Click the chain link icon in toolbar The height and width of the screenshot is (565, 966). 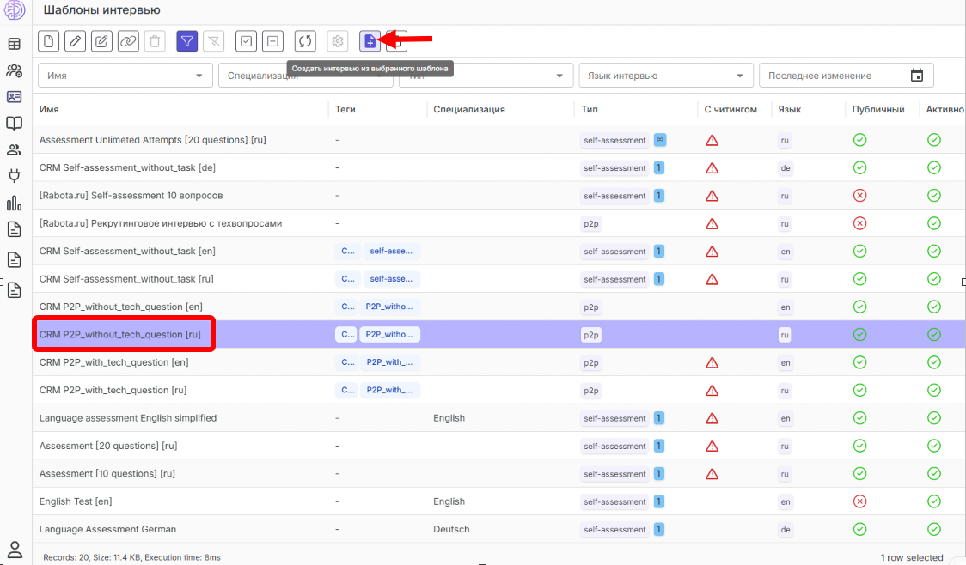click(128, 40)
